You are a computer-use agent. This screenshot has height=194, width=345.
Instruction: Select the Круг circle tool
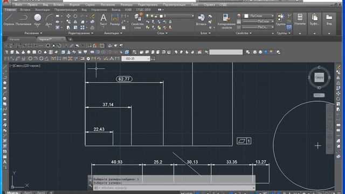pos(38,20)
